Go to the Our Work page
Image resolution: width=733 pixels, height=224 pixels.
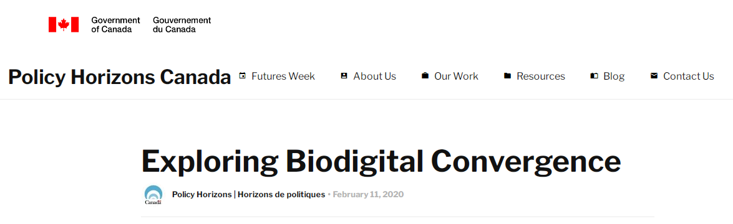click(x=456, y=76)
